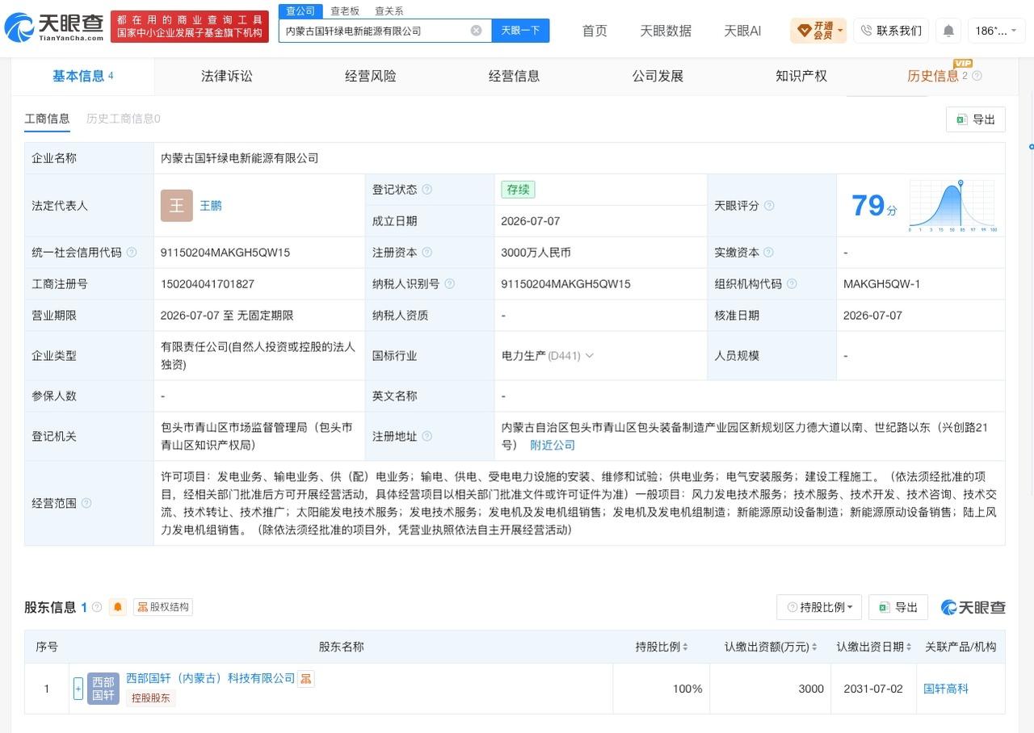Click help icon next to 统一社会信用代码
Image resolution: width=1034 pixels, height=733 pixels.
point(132,253)
